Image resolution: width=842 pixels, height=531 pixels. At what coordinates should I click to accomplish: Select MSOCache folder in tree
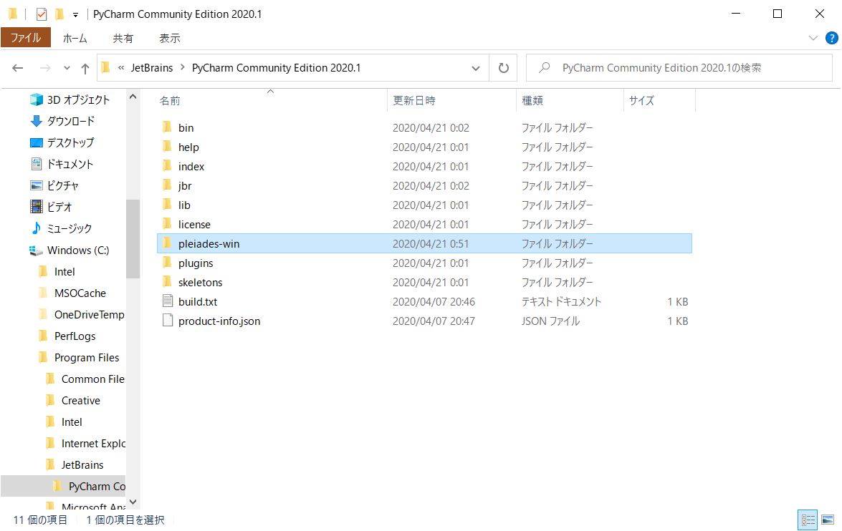coord(80,293)
